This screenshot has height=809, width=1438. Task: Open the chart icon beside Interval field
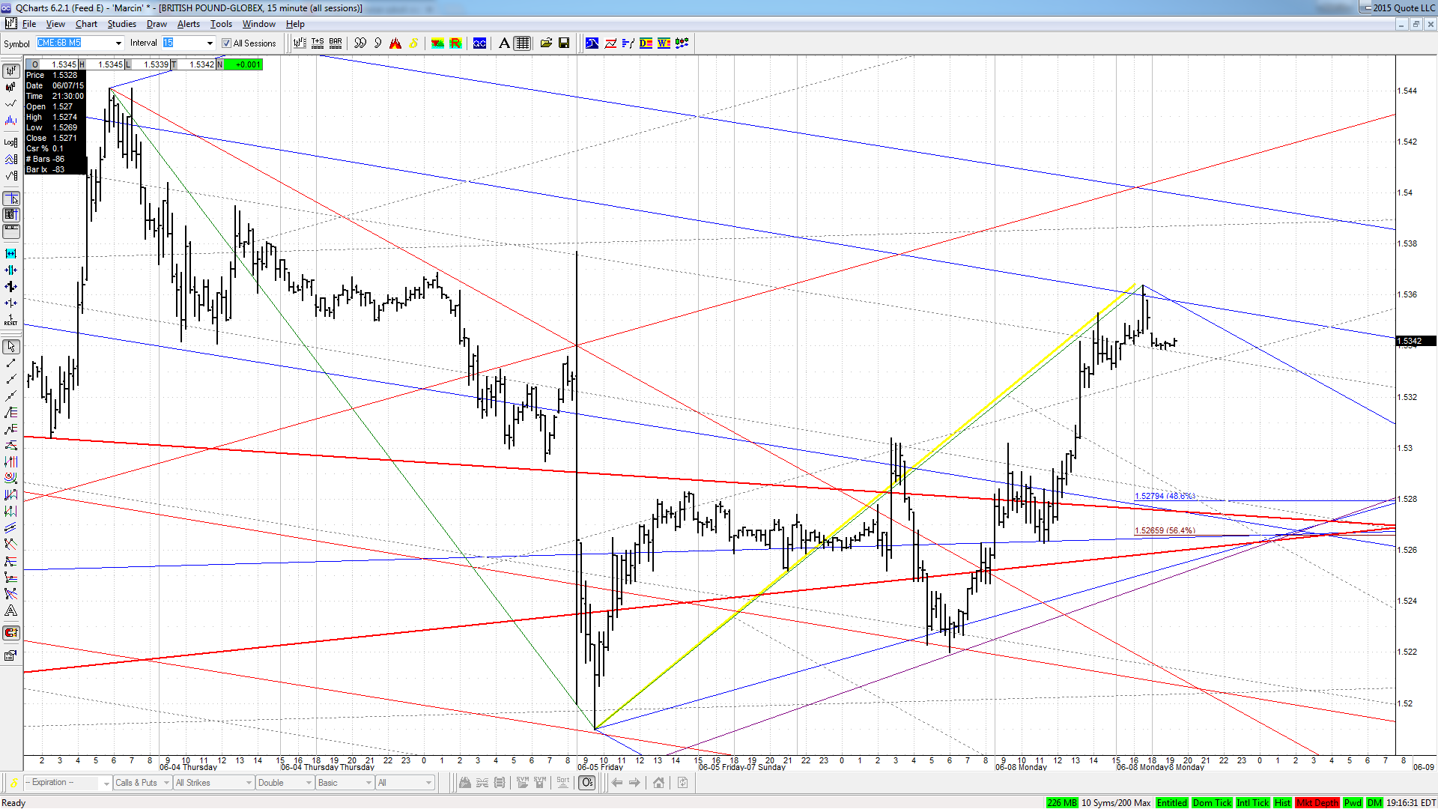pyautogui.click(x=300, y=43)
